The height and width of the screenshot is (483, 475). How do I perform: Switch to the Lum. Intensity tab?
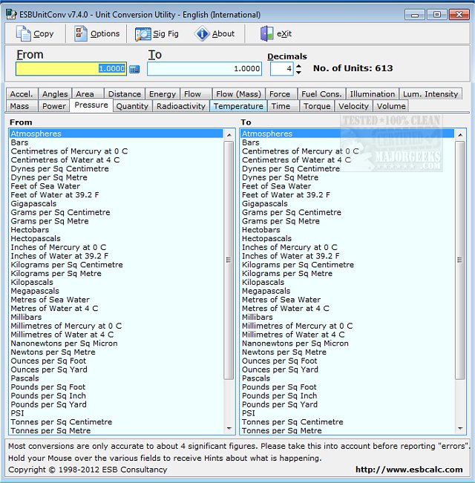(x=430, y=94)
